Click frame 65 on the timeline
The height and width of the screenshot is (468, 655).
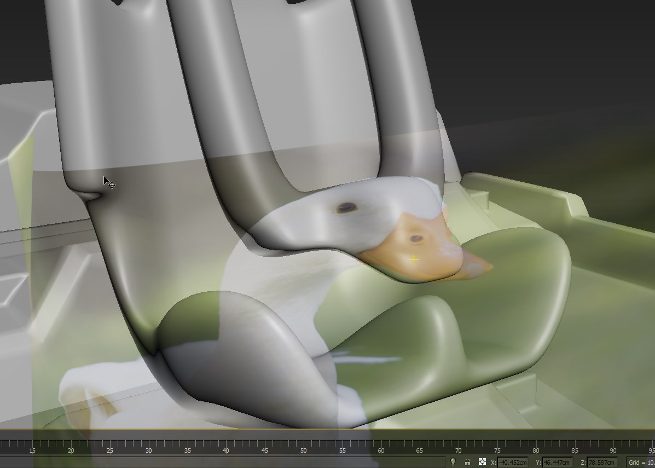point(419,444)
